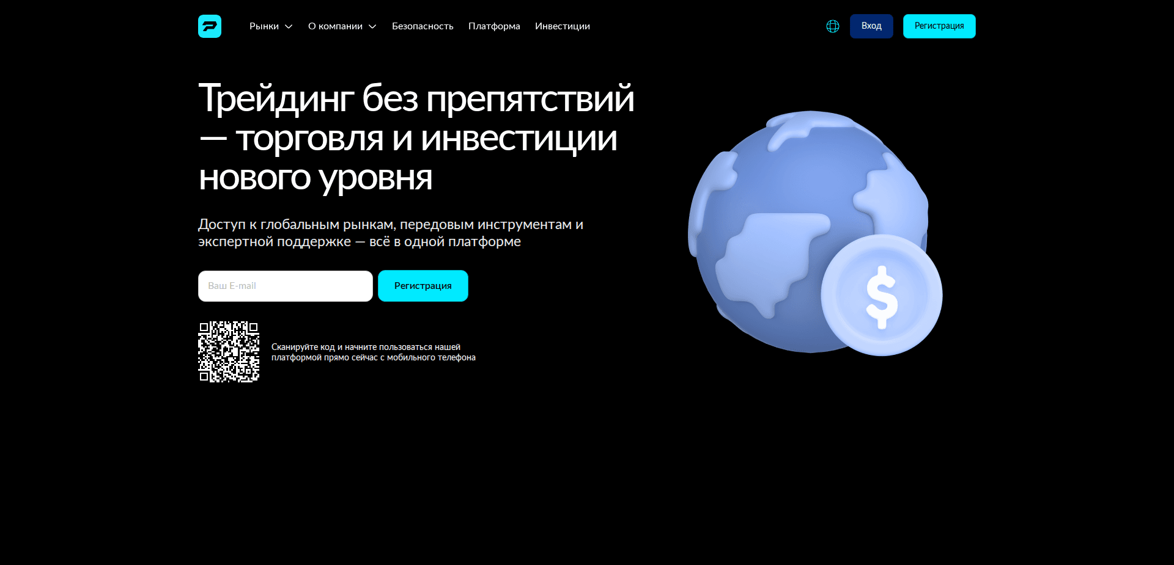The image size is (1174, 565).
Task: Click the headline Трейдинг без препятствий
Action: (x=416, y=98)
